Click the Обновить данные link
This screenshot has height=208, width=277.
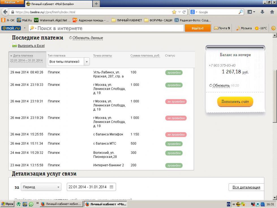(x=87, y=38)
